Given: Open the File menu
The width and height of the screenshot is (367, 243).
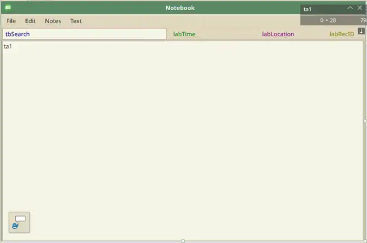Looking at the screenshot, I should pyautogui.click(x=11, y=21).
